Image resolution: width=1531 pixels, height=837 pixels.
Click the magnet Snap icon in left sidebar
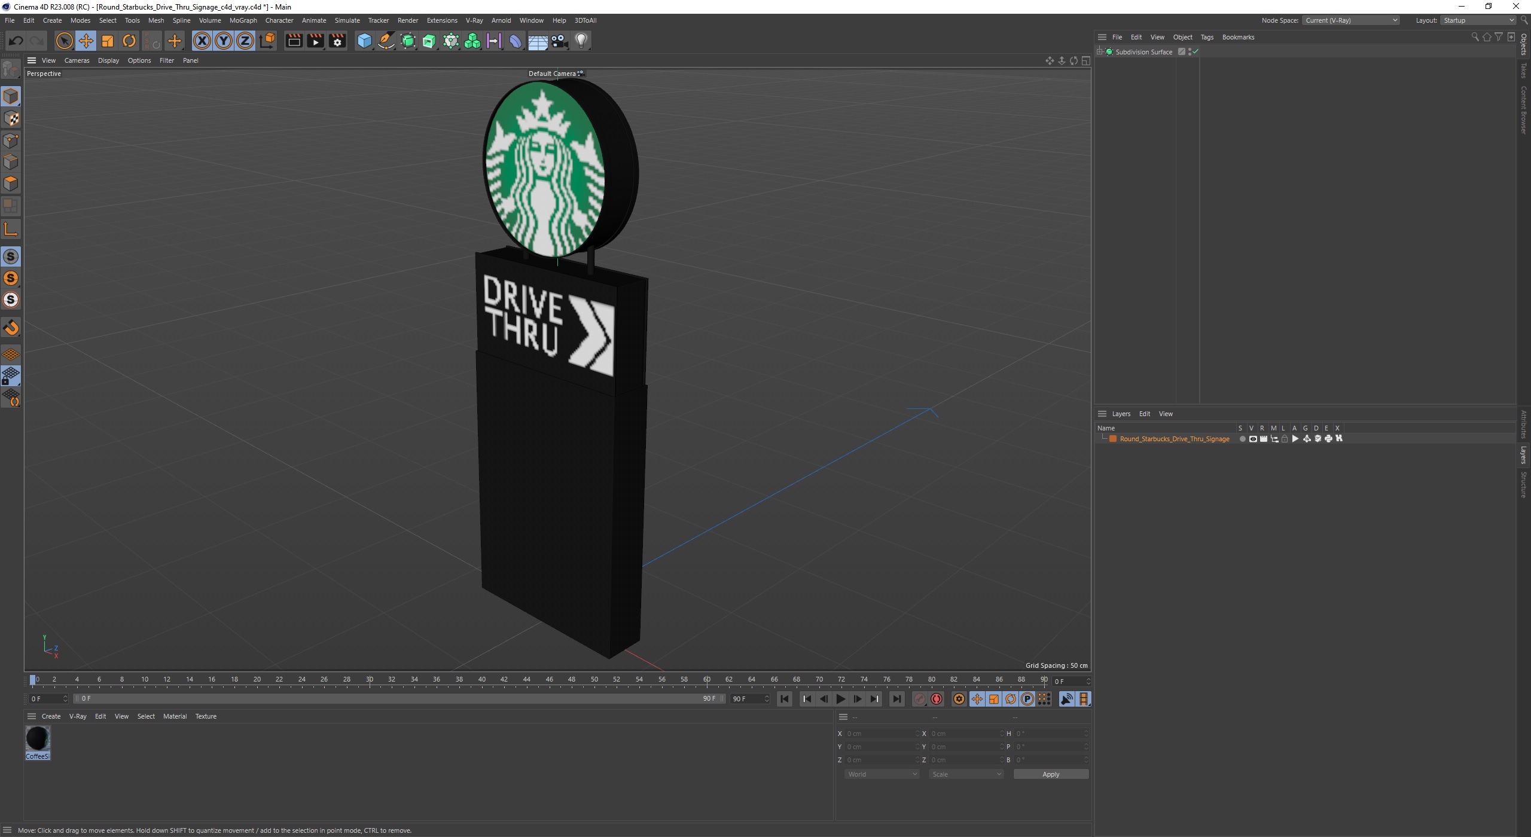tap(11, 328)
